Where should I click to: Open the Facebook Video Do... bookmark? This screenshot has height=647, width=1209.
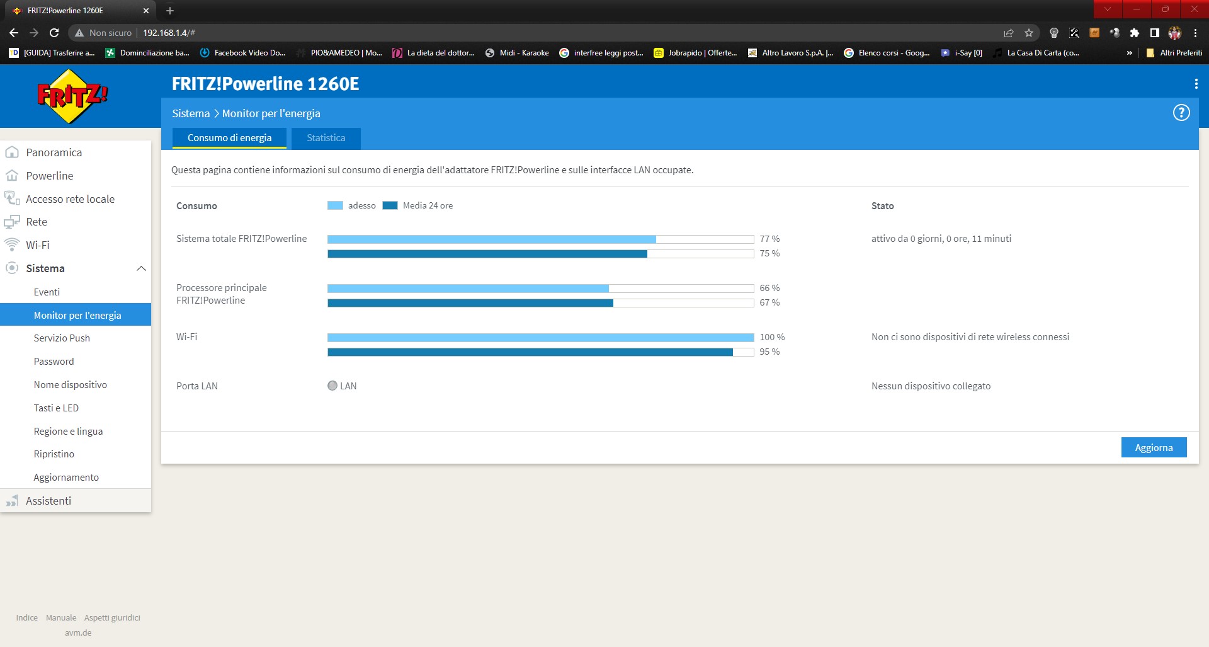pos(242,53)
